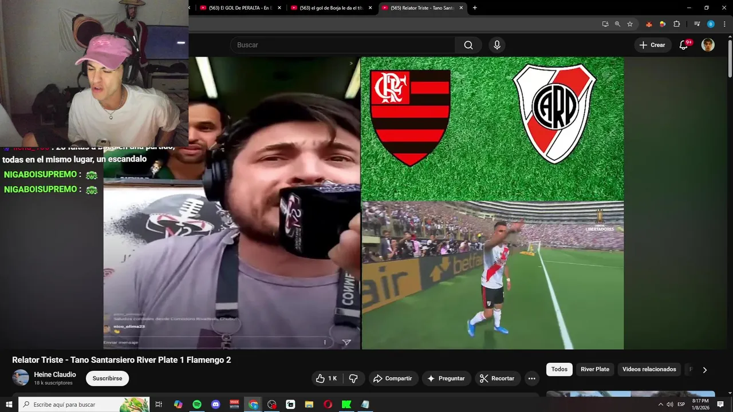The height and width of the screenshot is (412, 733).
Task: Click into the YouTube Buscar search field
Action: (x=342, y=45)
